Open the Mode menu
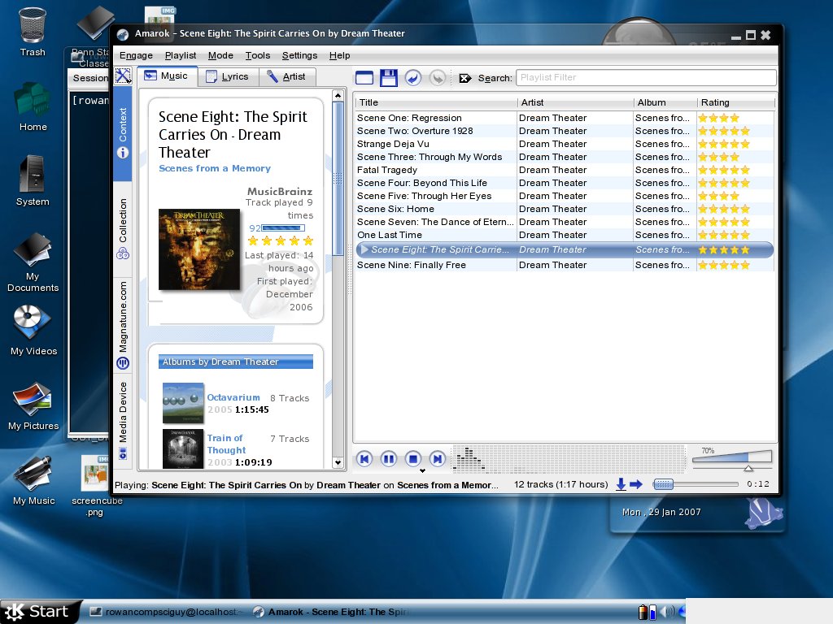This screenshot has width=833, height=624. pos(220,55)
